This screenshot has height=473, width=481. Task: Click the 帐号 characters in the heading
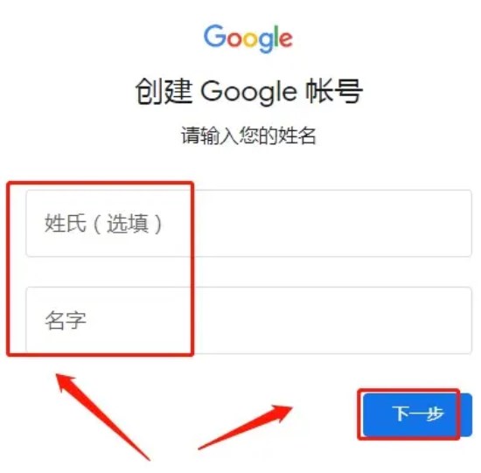[335, 91]
